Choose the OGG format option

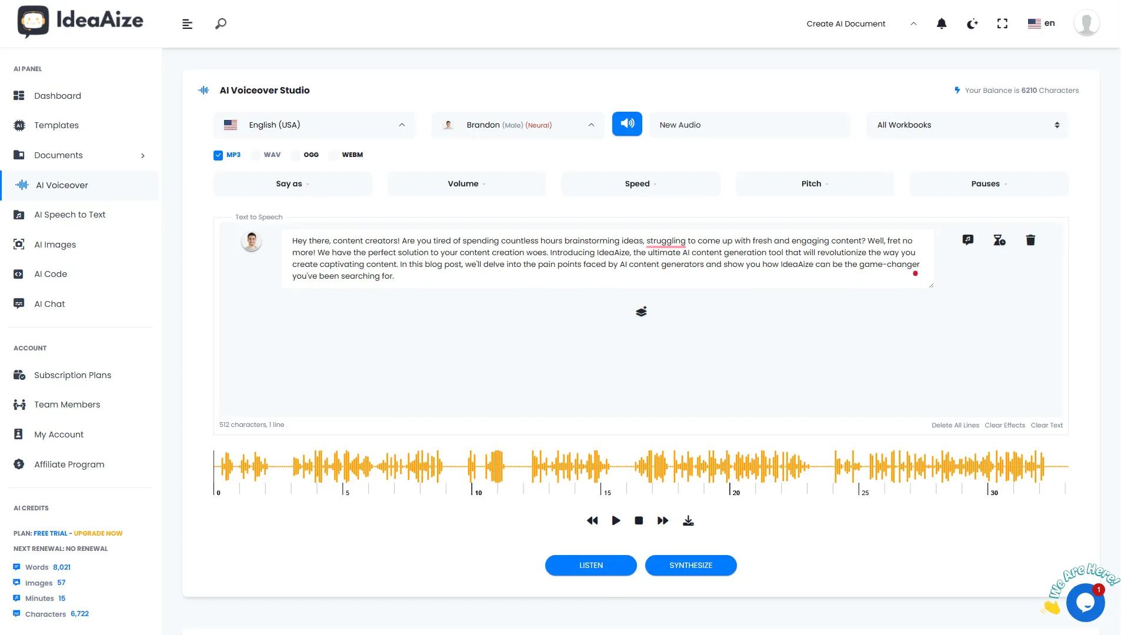pyautogui.click(x=296, y=155)
